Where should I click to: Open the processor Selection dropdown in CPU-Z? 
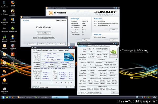pyautogui.click(x=46, y=83)
